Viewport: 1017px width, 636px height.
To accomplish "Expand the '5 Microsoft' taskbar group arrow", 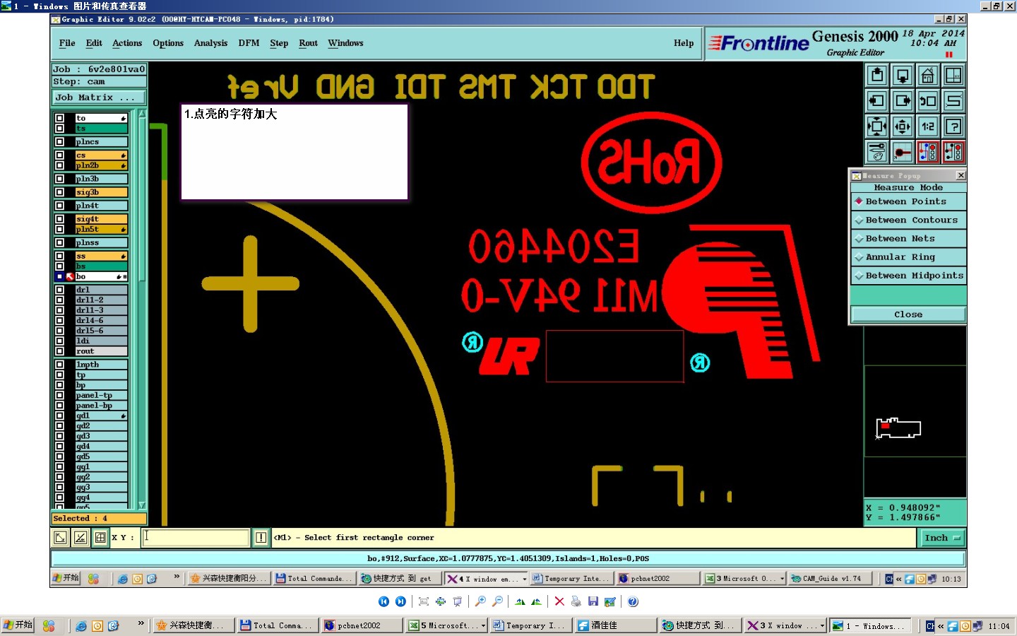I will pyautogui.click(x=483, y=625).
